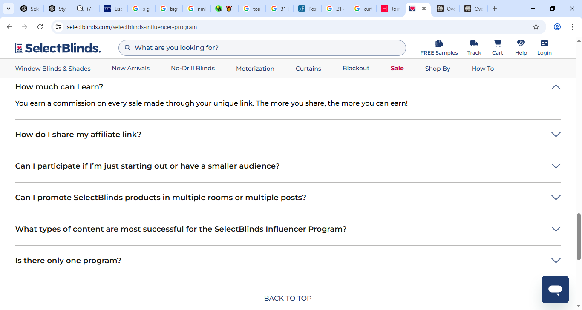Click the BACK TO TOP link
Image resolution: width=582 pixels, height=310 pixels.
[x=288, y=298]
